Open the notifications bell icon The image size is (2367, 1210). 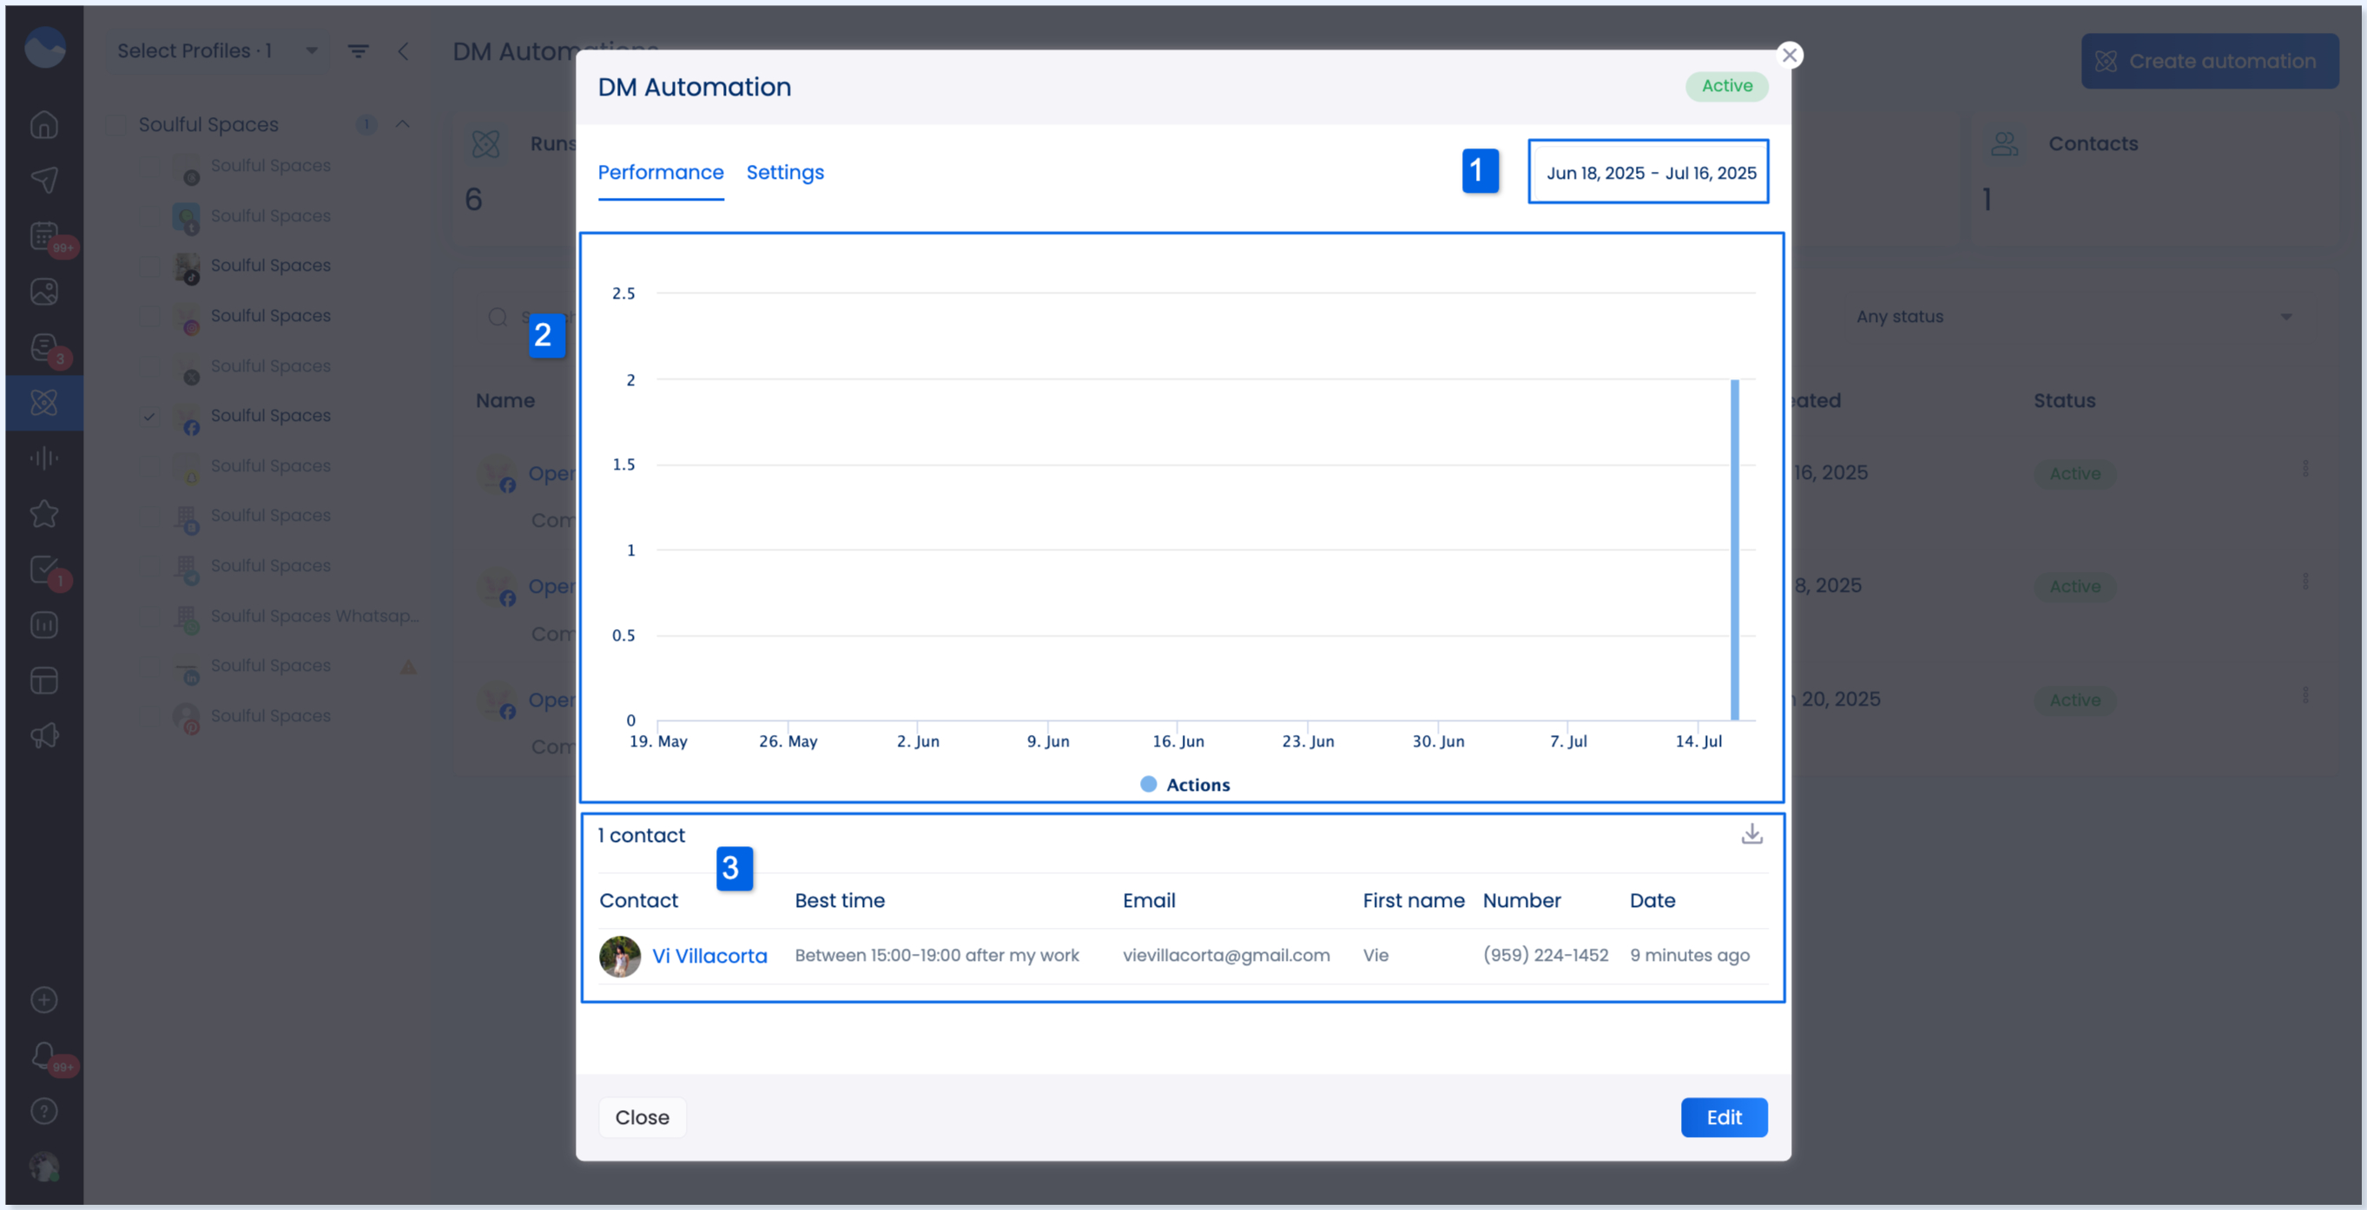point(44,1055)
